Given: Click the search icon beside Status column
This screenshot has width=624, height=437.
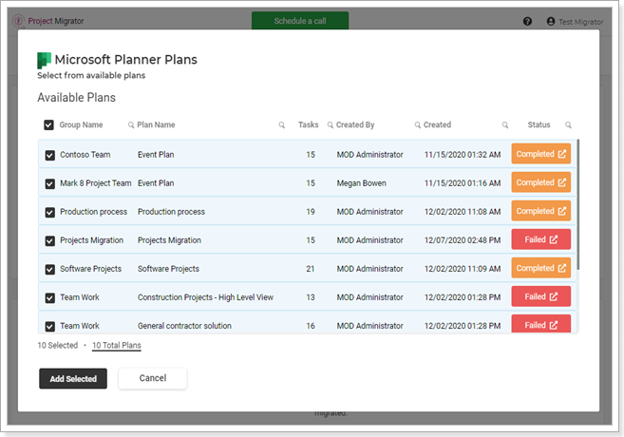Looking at the screenshot, I should click(568, 125).
